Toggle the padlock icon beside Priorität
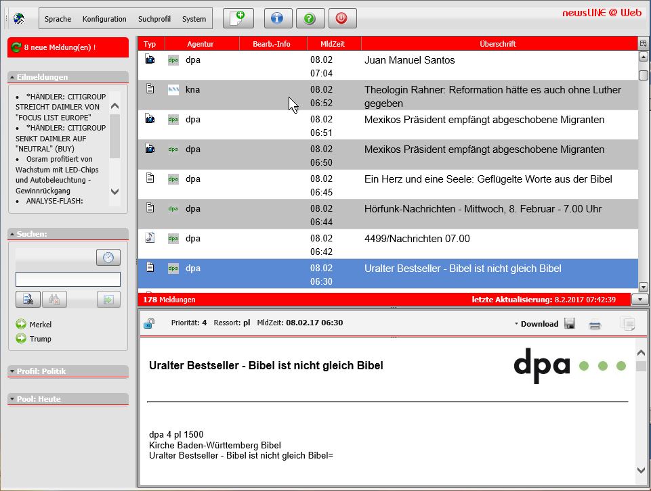The image size is (651, 491). [149, 323]
